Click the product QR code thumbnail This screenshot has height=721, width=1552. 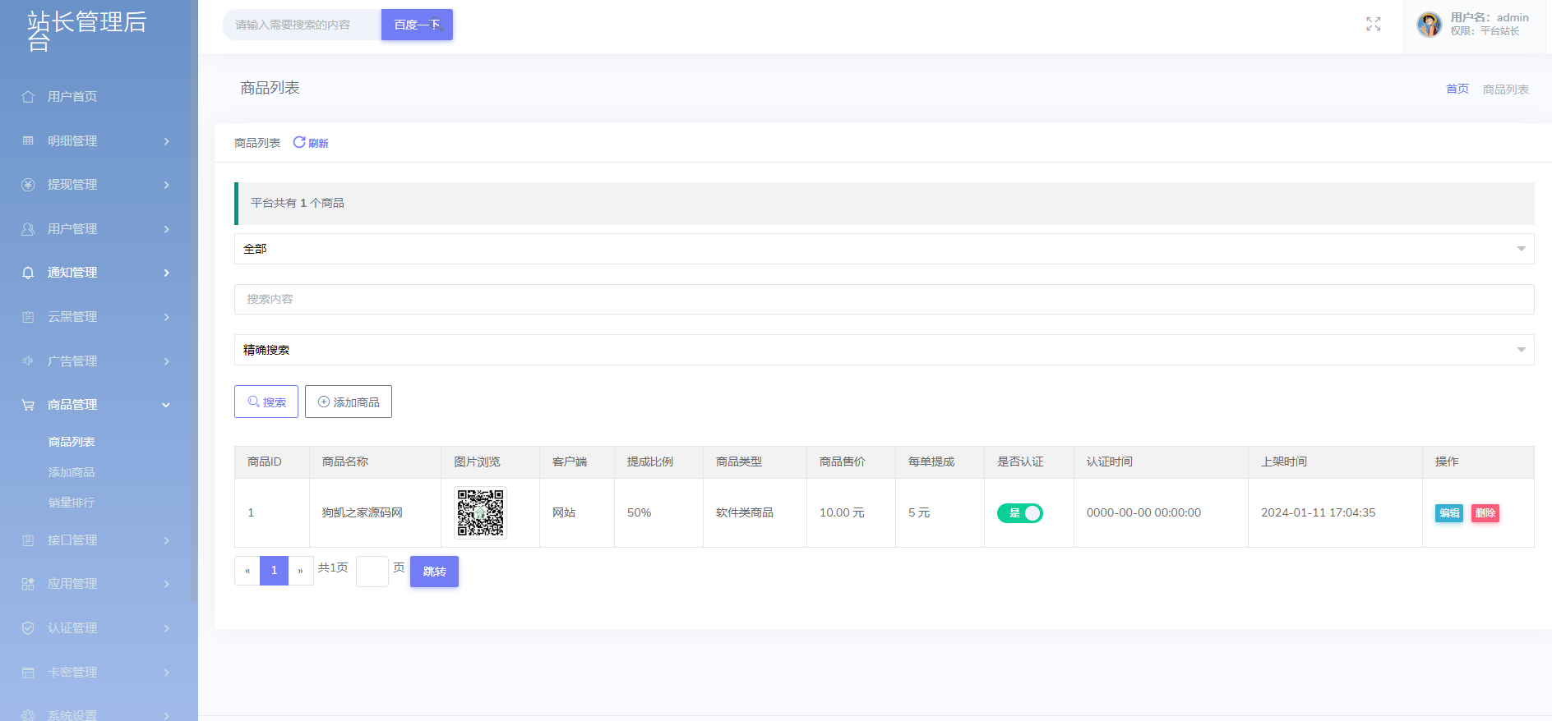pos(480,513)
